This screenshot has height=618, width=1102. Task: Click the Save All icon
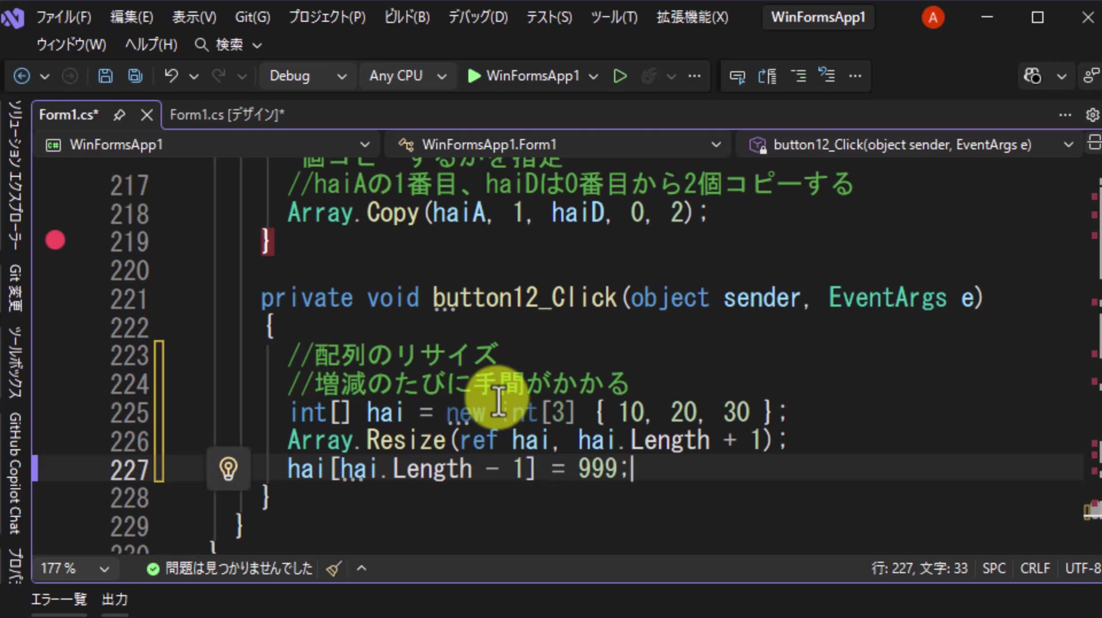tap(135, 76)
